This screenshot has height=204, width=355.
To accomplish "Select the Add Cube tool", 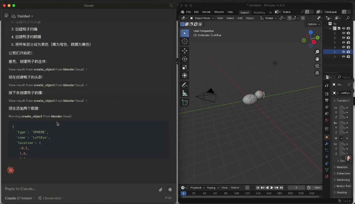I will click(184, 103).
